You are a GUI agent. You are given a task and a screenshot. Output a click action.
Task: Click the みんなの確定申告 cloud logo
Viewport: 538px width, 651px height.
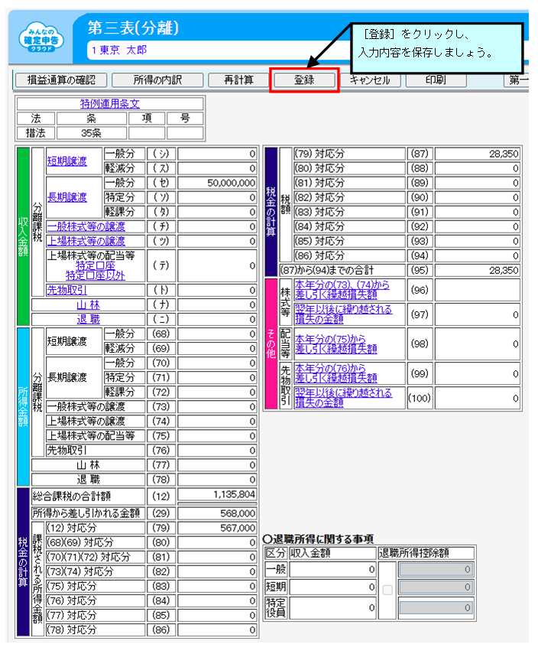(41, 38)
